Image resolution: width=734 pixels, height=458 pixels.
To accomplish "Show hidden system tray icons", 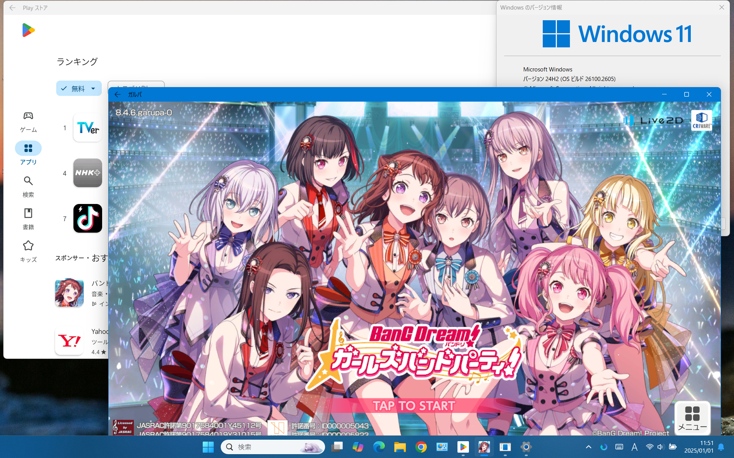I will coord(589,447).
